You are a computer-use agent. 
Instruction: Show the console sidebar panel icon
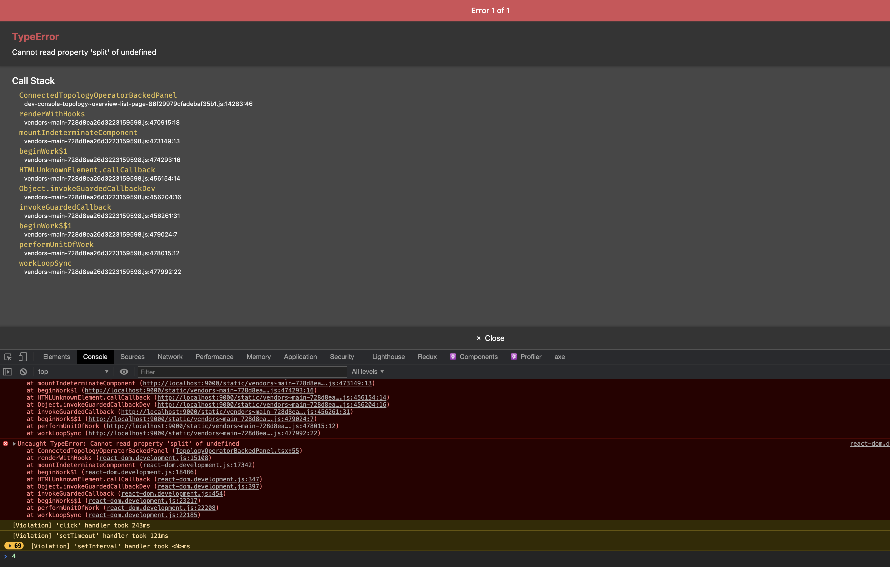tap(7, 372)
